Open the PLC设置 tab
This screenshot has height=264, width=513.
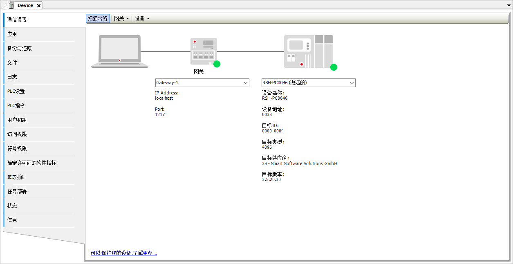click(x=16, y=92)
